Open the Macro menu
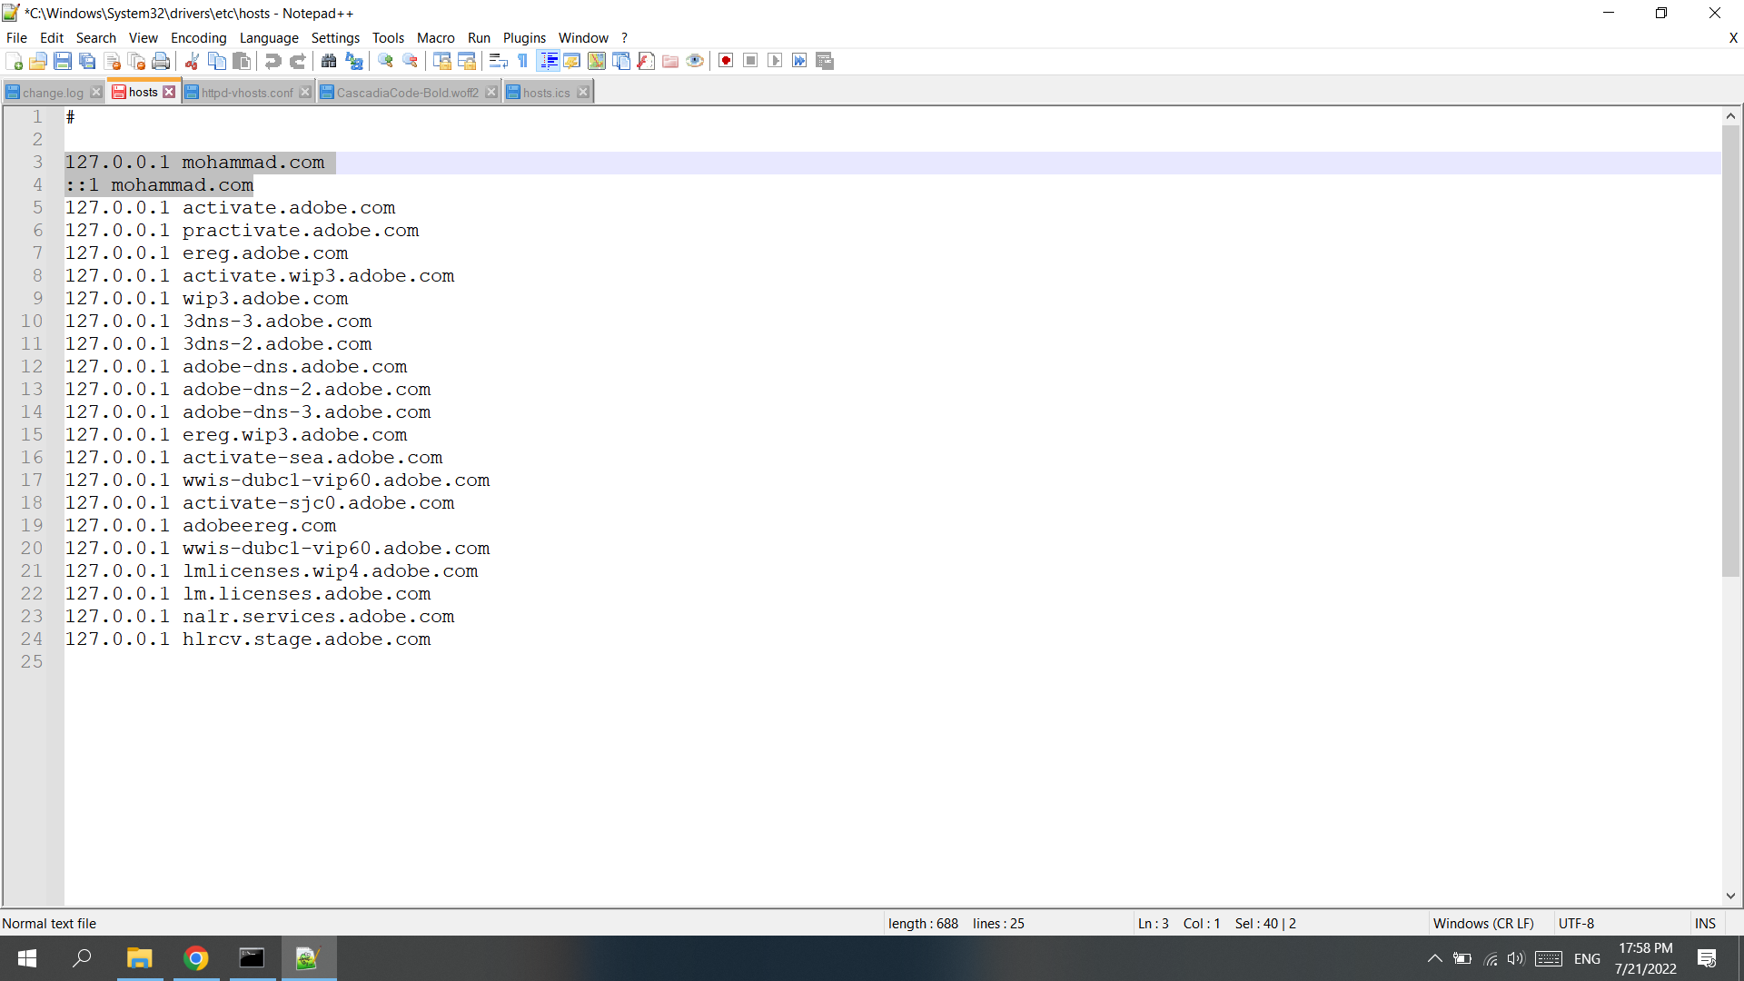The image size is (1744, 981). coord(436,38)
